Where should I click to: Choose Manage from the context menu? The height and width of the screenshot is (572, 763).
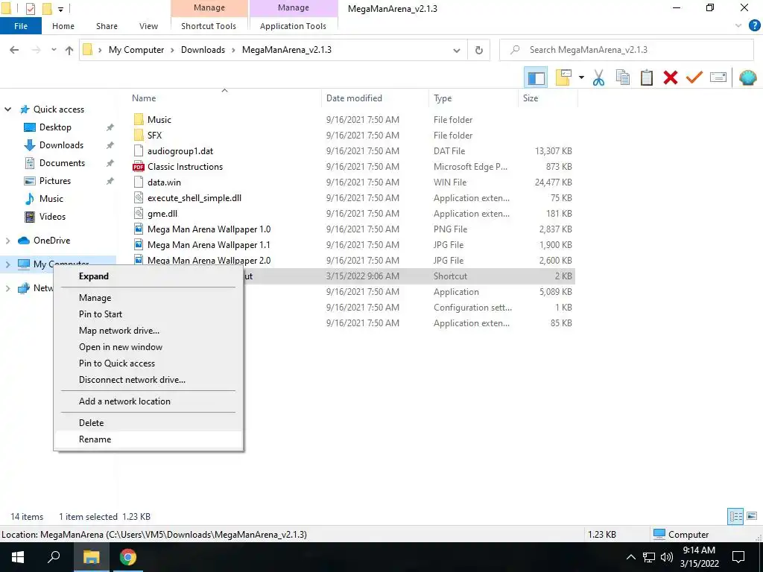point(148,298)
